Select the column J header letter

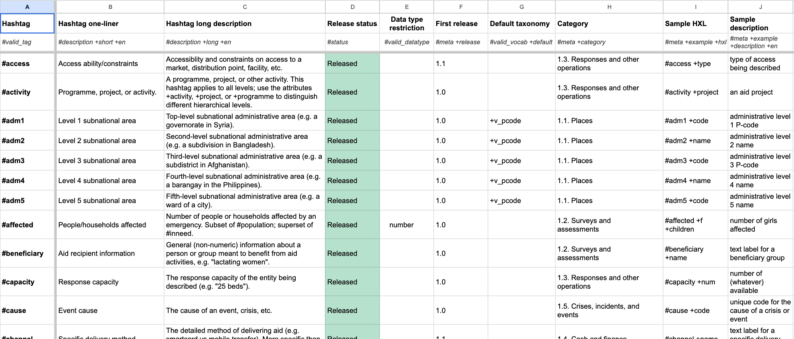(760, 7)
